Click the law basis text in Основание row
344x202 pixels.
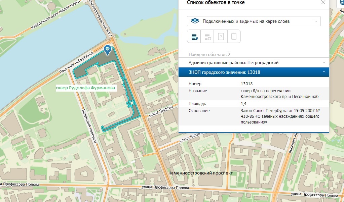tap(280, 116)
